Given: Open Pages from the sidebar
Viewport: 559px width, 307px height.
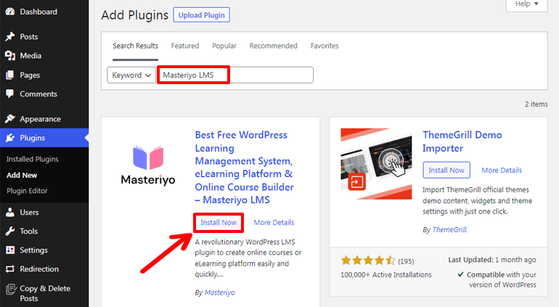Looking at the screenshot, I should 30,75.
